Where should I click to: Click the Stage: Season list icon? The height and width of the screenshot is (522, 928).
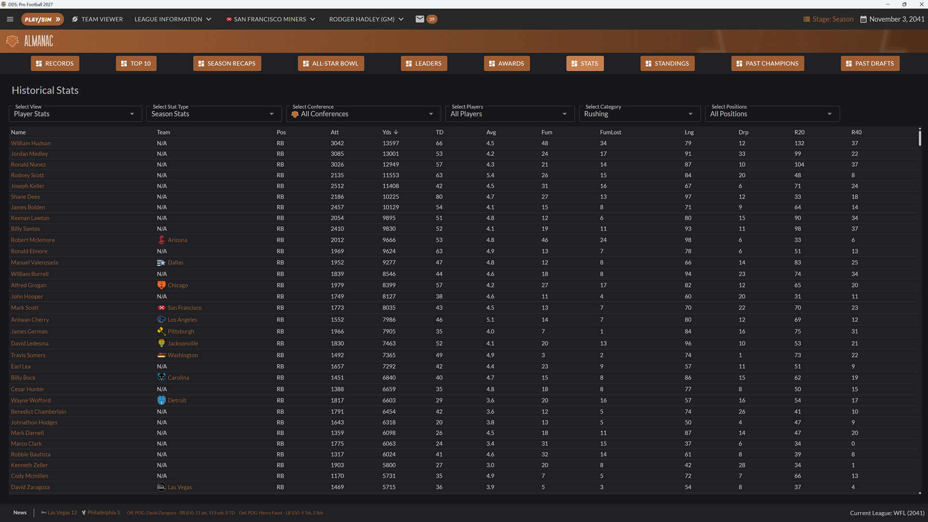806,19
